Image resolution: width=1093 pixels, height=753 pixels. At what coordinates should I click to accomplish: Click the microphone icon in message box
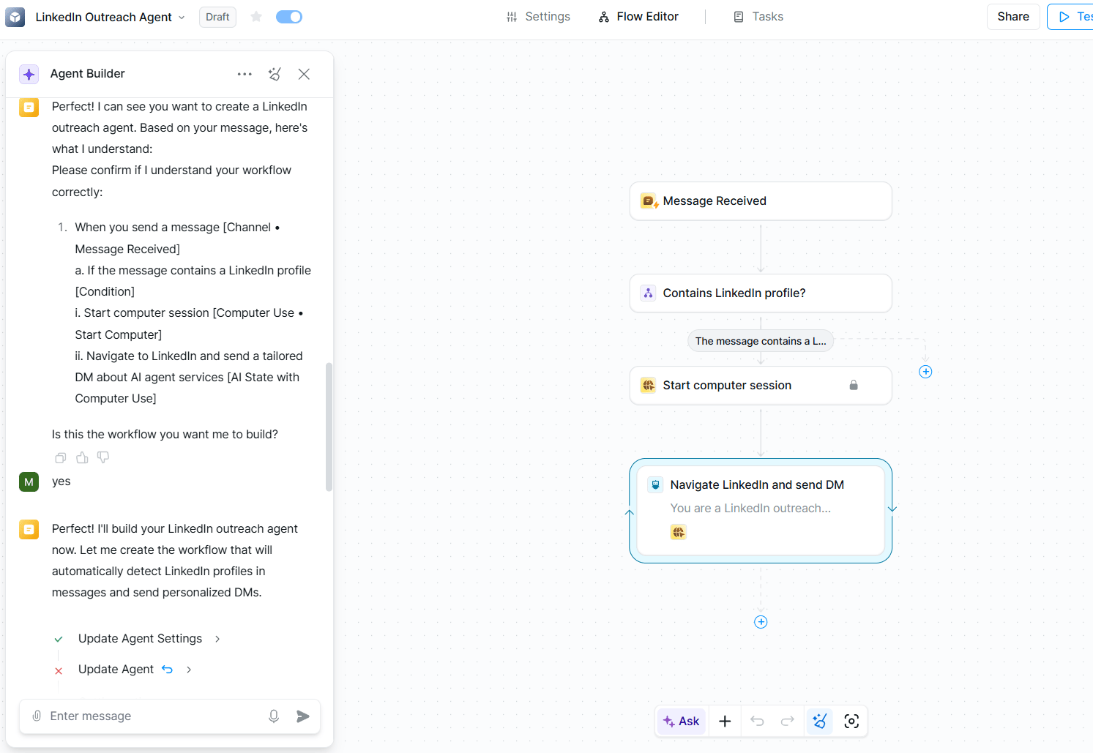274,716
